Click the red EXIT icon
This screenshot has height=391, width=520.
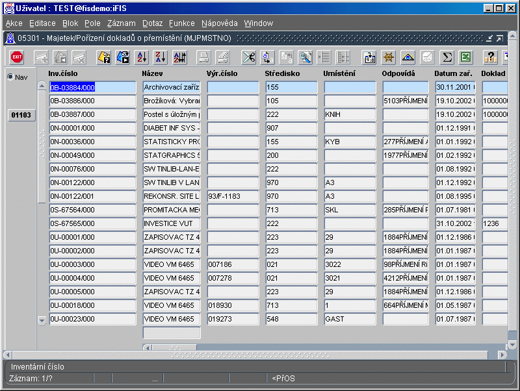coord(17,57)
